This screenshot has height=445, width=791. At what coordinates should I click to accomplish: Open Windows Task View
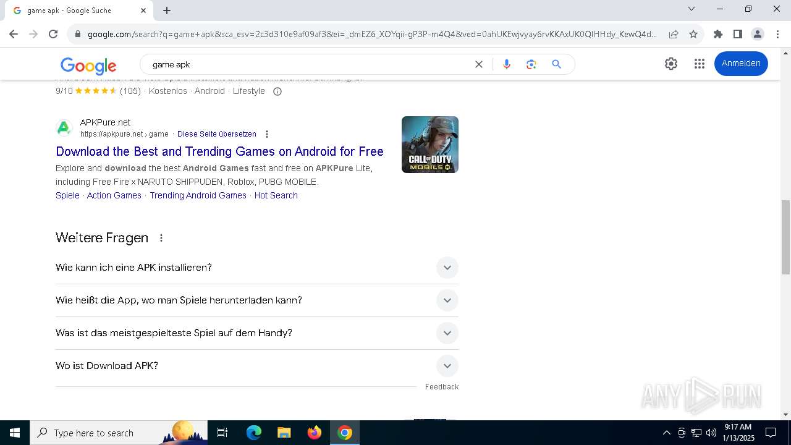[222, 433]
